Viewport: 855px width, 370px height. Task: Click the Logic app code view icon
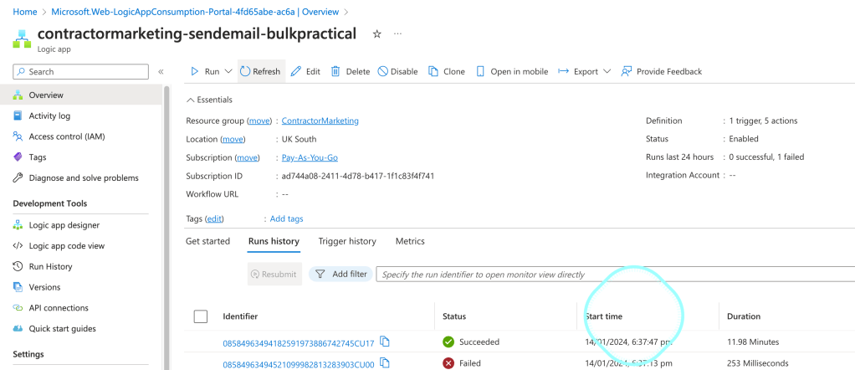tap(18, 245)
